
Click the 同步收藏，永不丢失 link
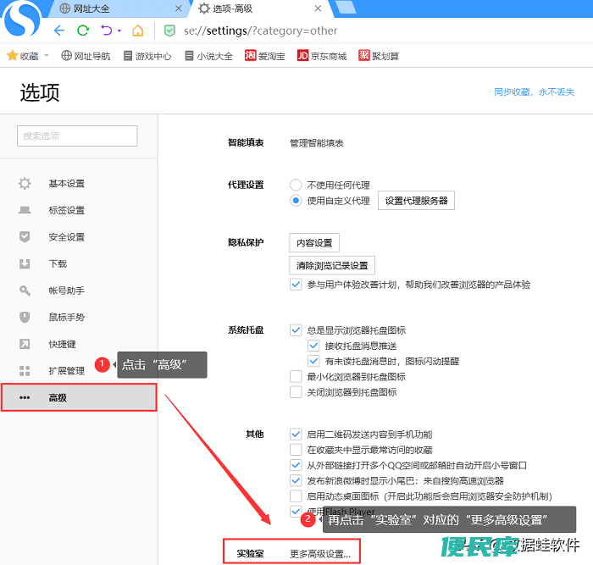point(534,91)
